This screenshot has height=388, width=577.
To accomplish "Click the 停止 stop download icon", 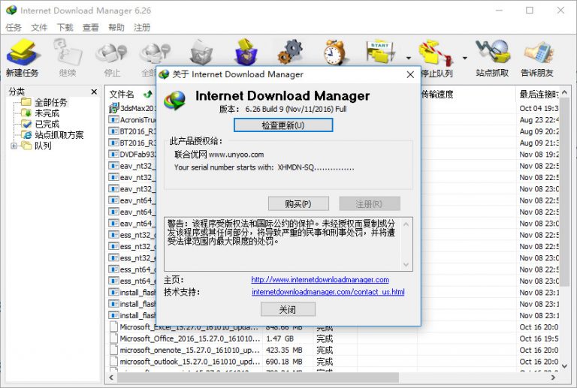I will pyautogui.click(x=112, y=58).
